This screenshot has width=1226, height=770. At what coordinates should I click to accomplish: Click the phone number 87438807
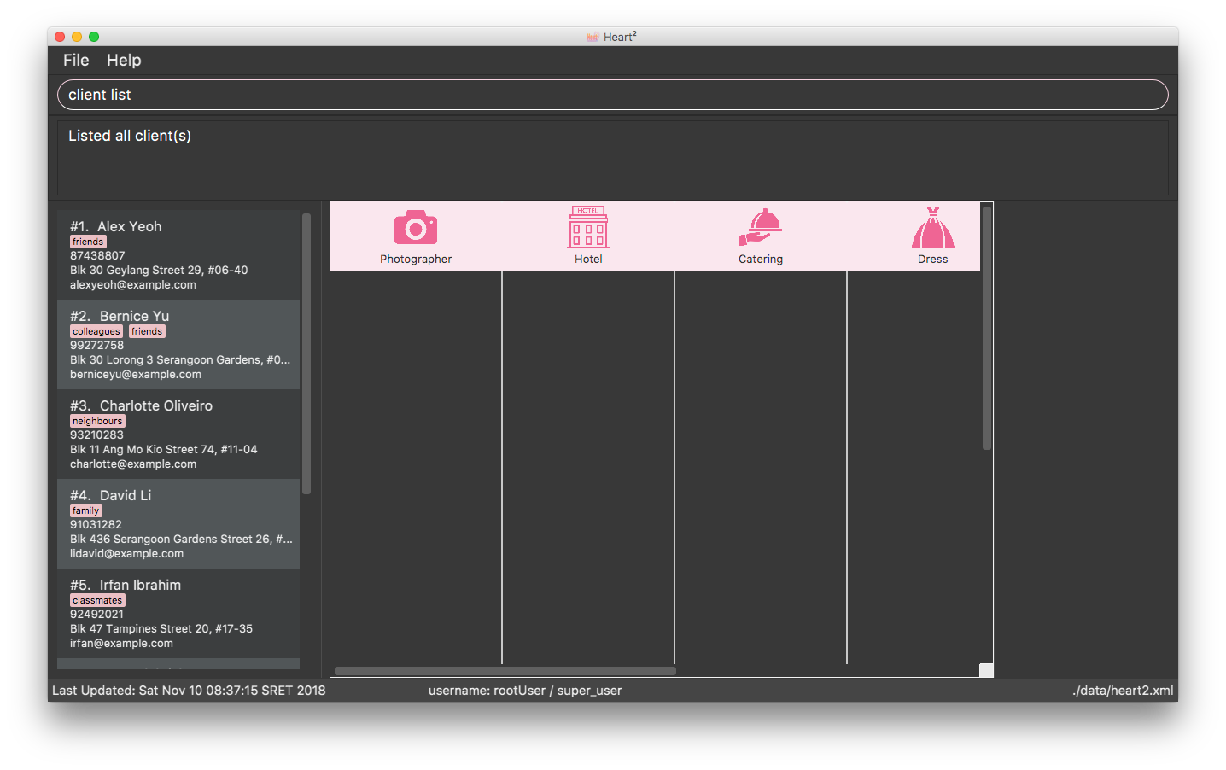[x=97, y=255]
